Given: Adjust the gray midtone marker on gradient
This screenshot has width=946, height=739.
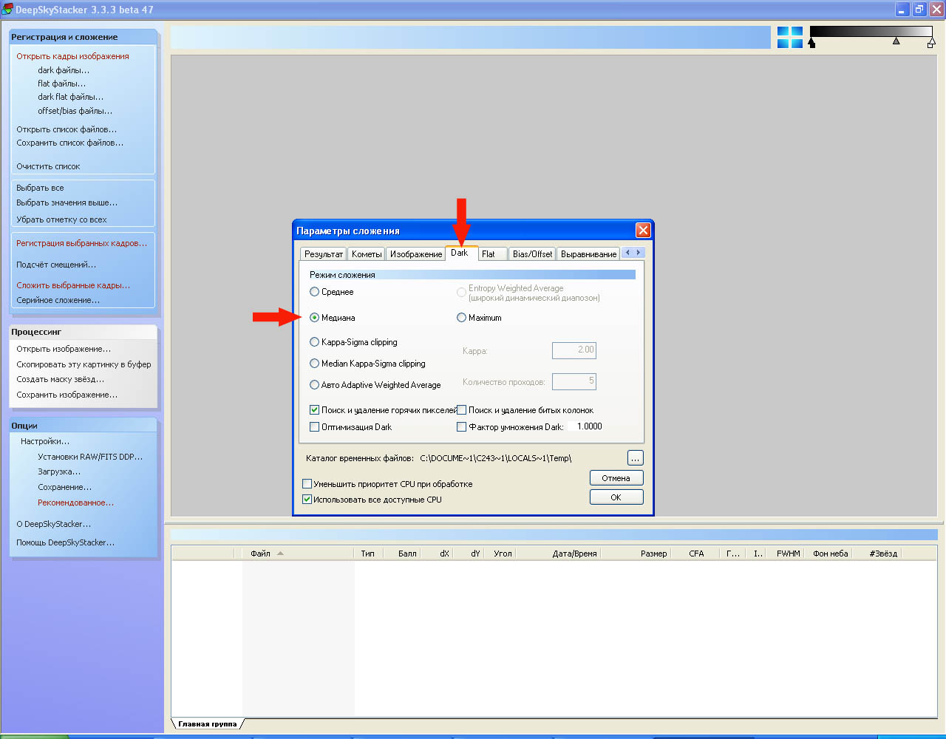Looking at the screenshot, I should click(896, 41).
